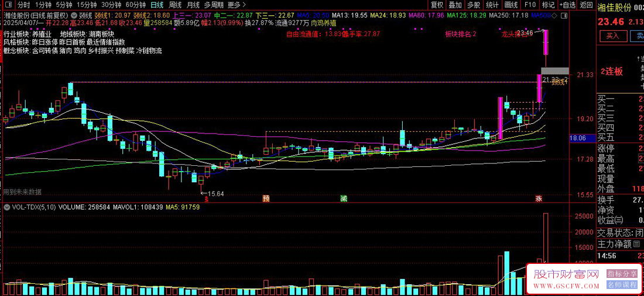
Task: Click the 涨停 limit-up row
Action: point(620,148)
